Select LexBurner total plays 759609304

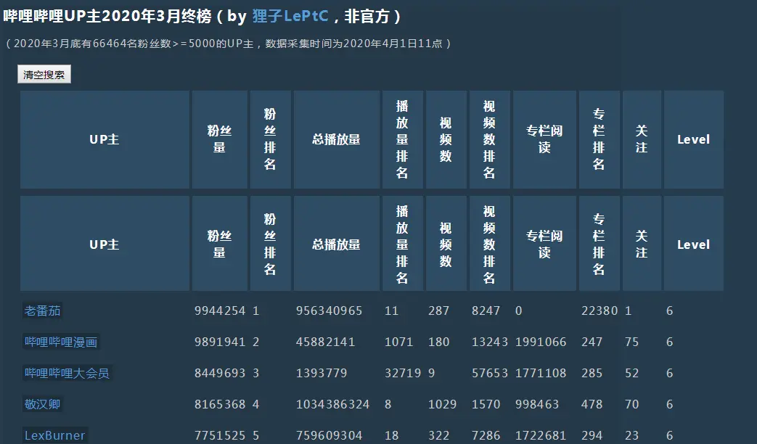329,435
